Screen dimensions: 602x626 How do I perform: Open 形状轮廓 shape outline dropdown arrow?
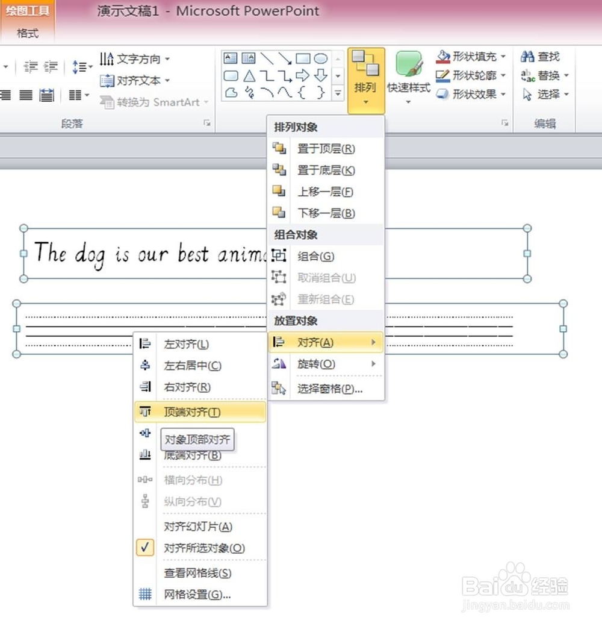tap(503, 75)
